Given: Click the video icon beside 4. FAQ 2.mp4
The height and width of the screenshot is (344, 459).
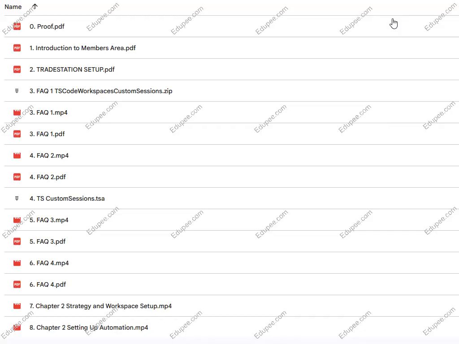Looking at the screenshot, I should point(17,155).
